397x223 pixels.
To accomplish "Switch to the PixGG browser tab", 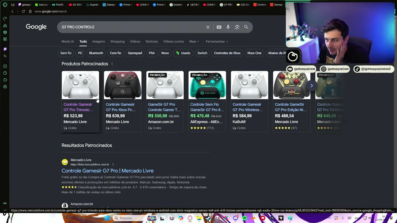I will pyautogui.click(x=58, y=5).
